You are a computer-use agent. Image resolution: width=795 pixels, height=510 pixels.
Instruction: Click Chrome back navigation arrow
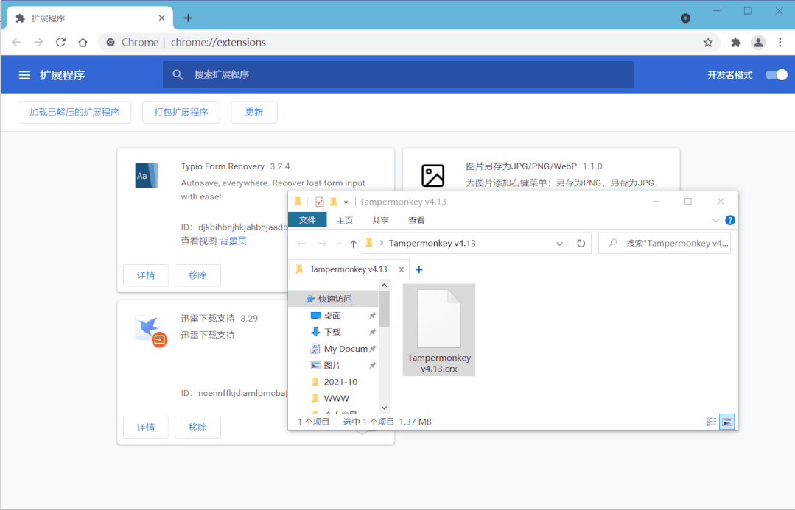click(x=16, y=42)
